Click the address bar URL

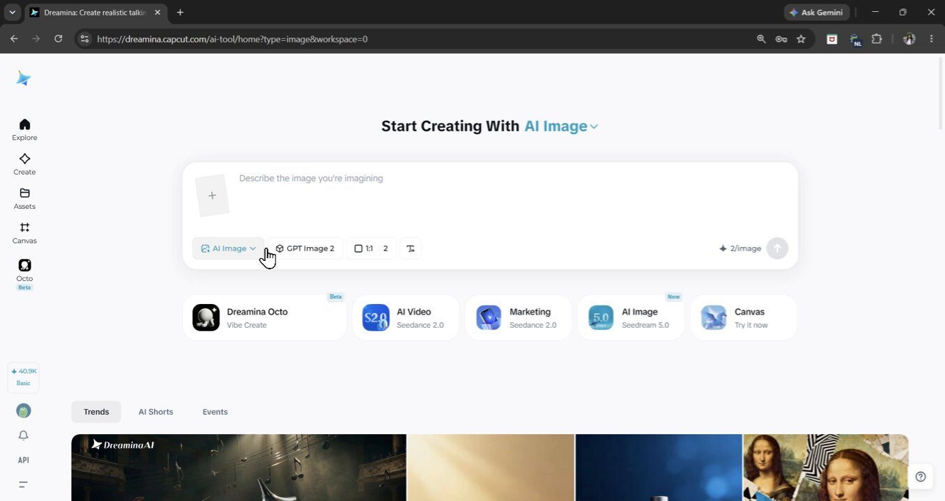232,40
